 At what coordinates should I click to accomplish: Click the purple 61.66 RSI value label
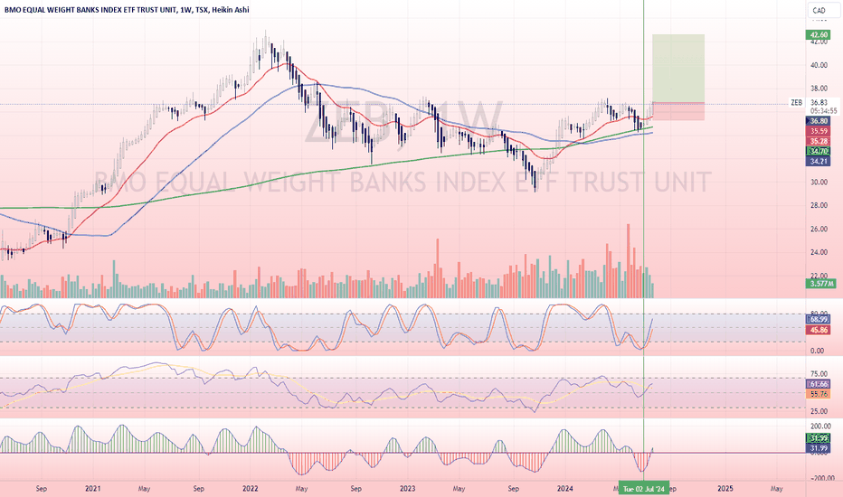819,384
